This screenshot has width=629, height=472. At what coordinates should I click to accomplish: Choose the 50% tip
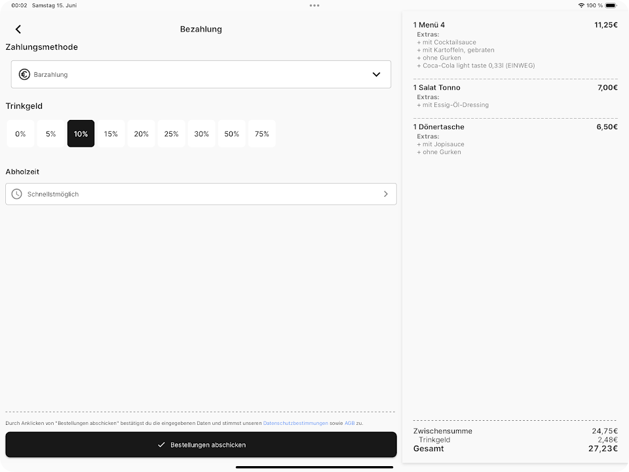tap(231, 134)
